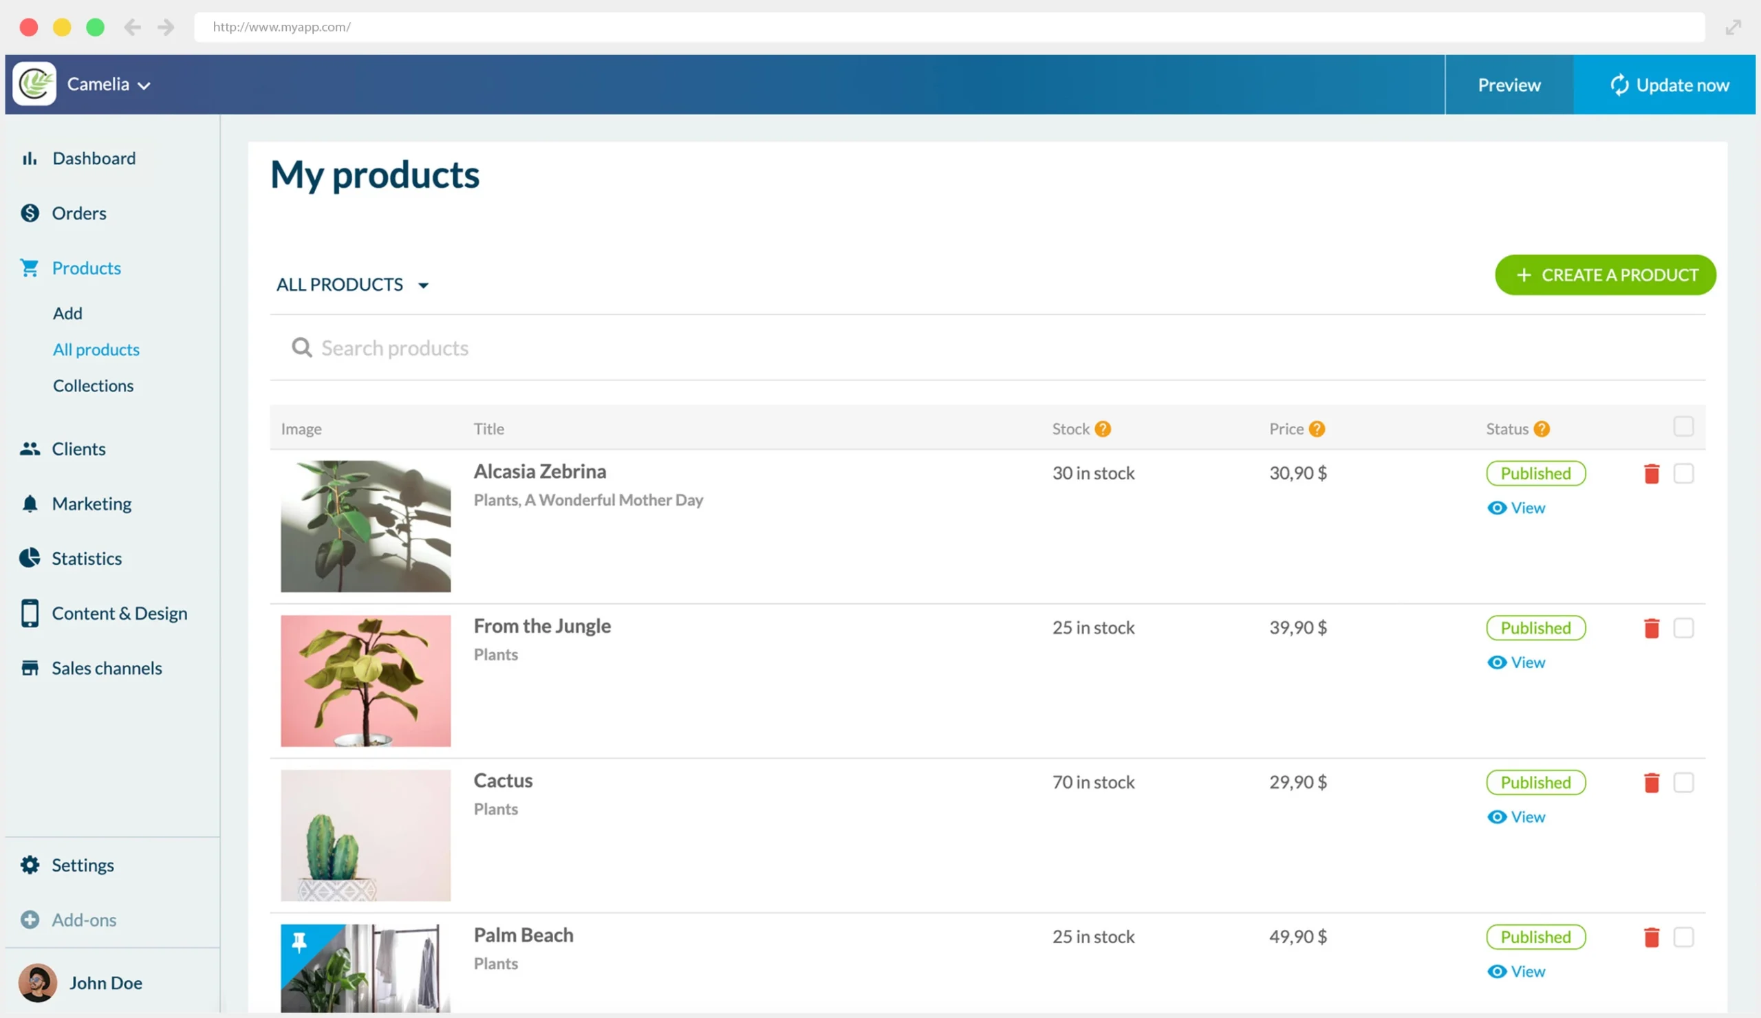Check the select-all checkbox in table header
The height and width of the screenshot is (1018, 1761).
(x=1684, y=426)
